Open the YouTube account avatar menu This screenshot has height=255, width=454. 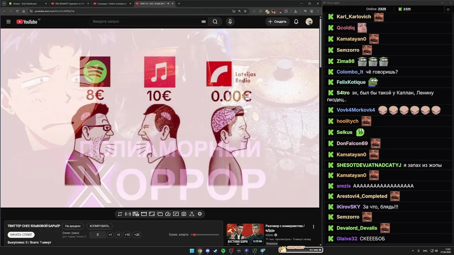pyautogui.click(x=309, y=22)
